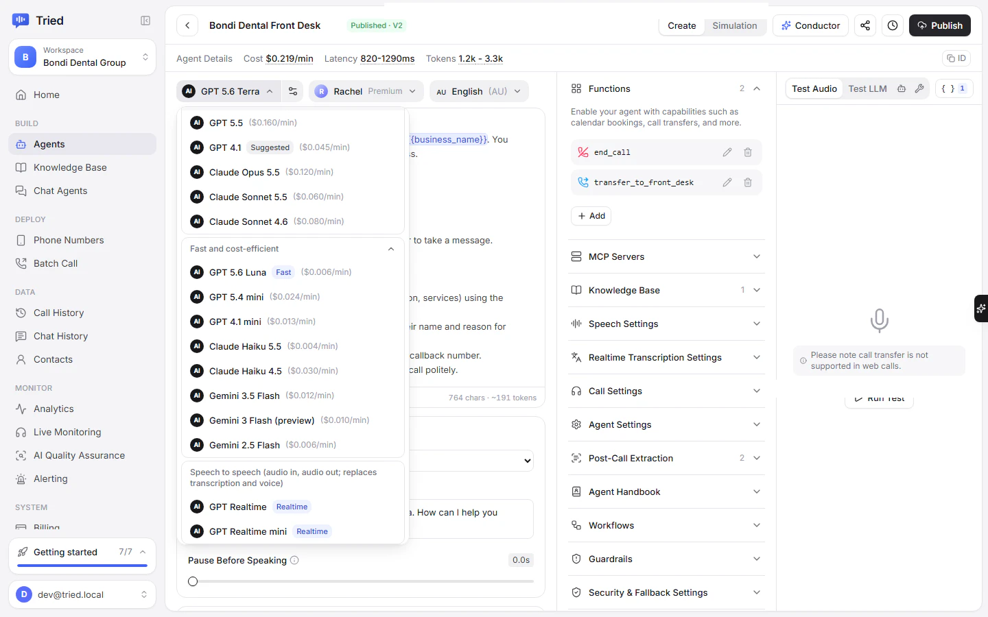Choose GPT 5.6 Luna model
Viewport: 988px width, 617px height.
point(292,272)
